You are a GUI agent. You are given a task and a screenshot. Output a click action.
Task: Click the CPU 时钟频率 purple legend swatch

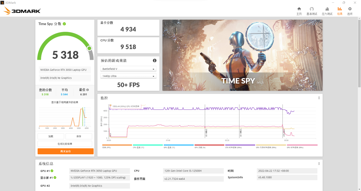240,145
